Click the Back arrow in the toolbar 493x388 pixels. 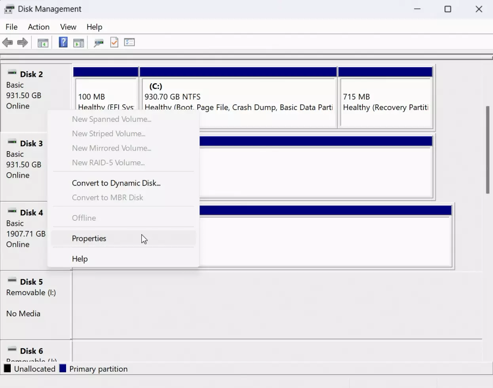point(8,42)
